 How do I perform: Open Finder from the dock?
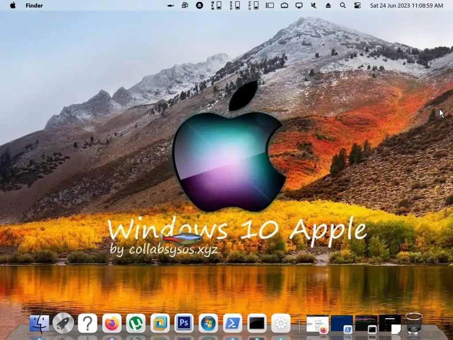pos(39,323)
